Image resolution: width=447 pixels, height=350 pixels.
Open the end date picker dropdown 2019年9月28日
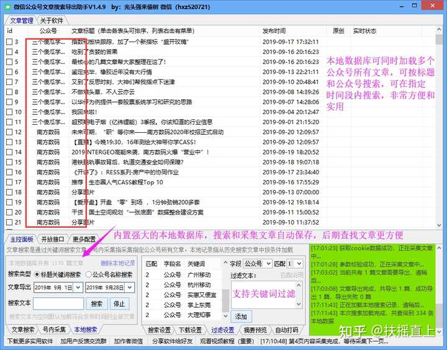coord(130,287)
